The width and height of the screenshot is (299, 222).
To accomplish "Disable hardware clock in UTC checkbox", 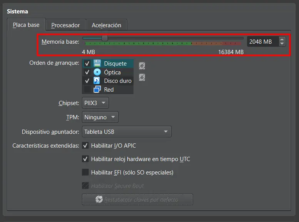I will (85, 159).
